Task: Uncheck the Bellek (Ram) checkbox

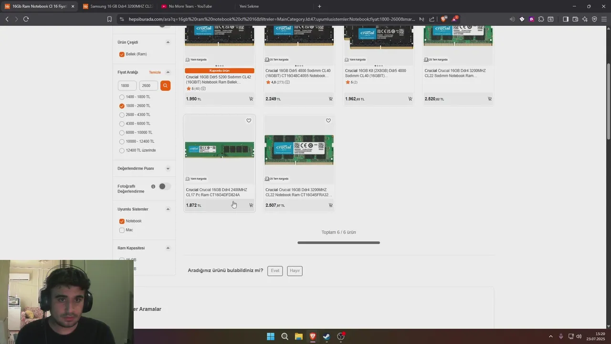Action: point(122,54)
